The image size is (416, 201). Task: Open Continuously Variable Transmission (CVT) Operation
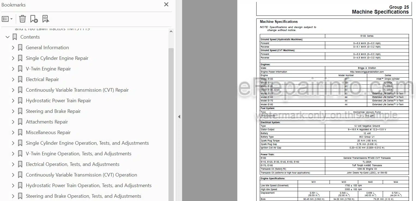click(82, 175)
